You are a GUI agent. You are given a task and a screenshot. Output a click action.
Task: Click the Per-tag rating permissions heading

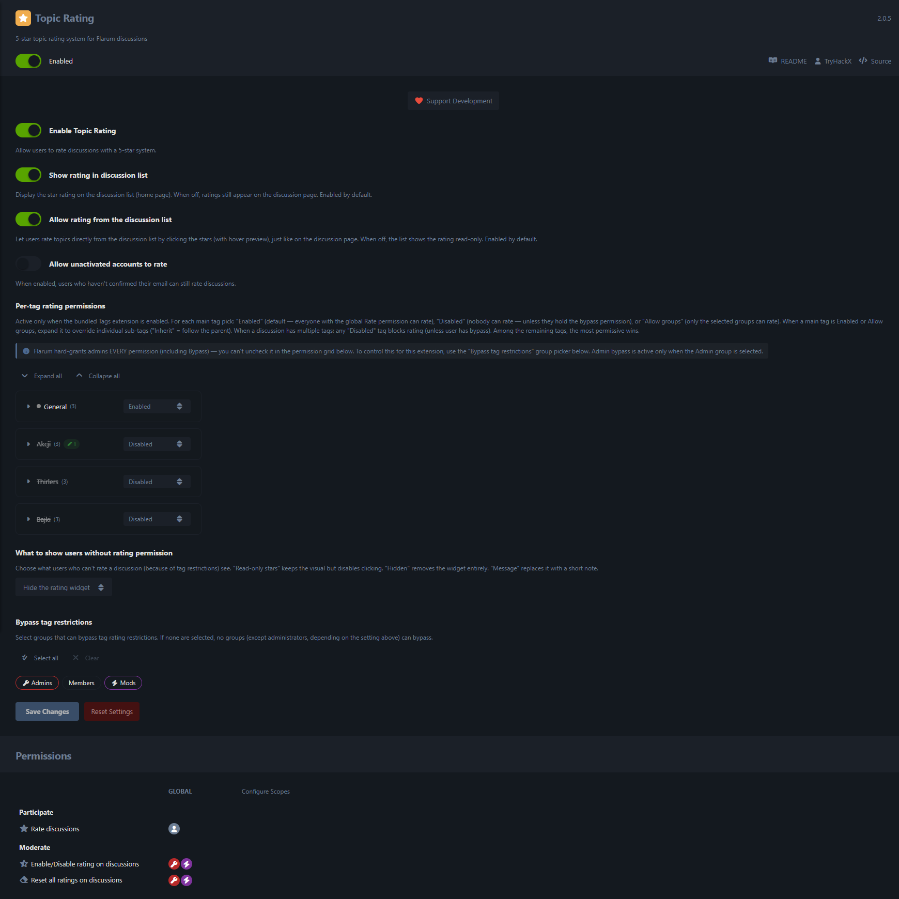[60, 306]
